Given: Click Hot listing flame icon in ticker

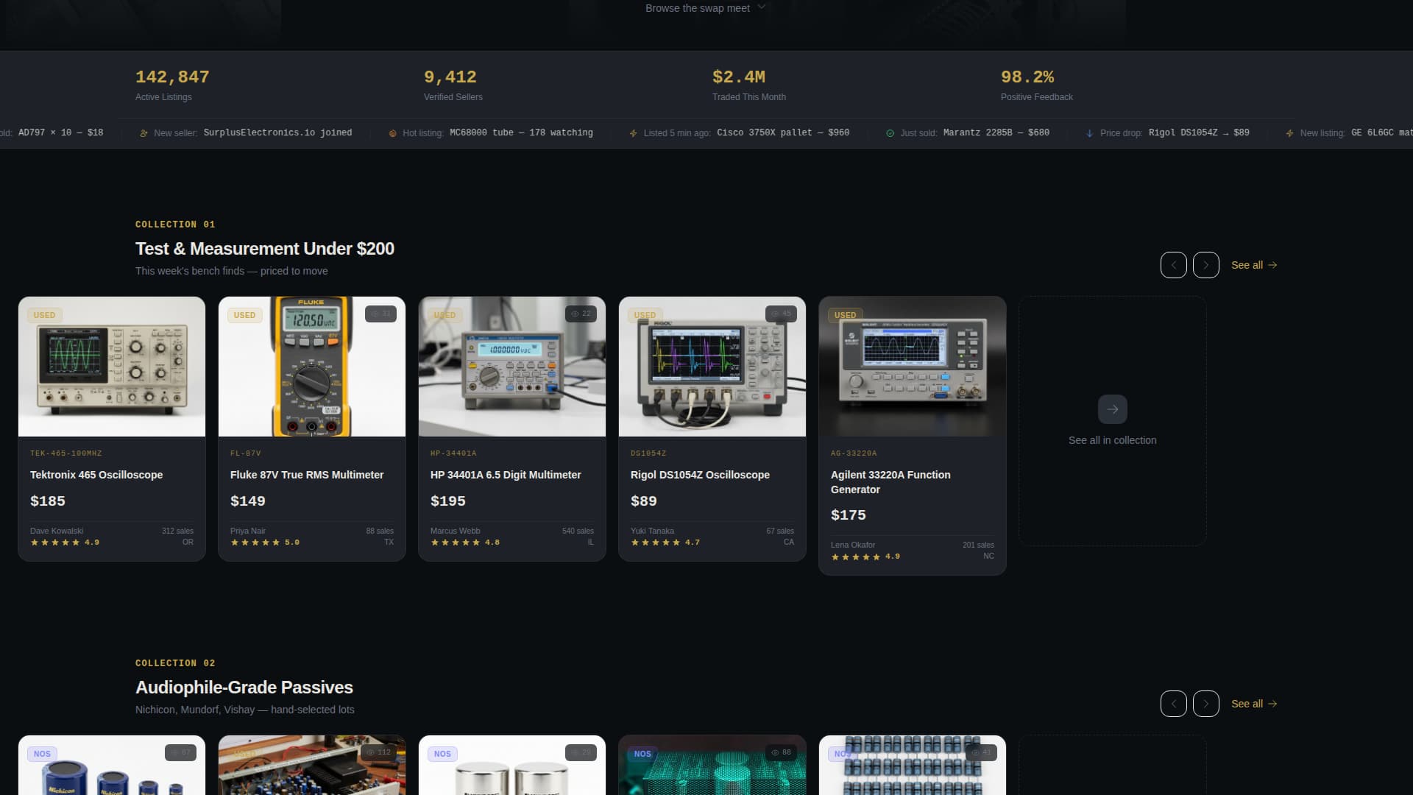Looking at the screenshot, I should 392,133.
